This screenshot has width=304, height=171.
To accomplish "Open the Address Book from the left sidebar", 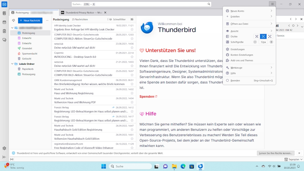I will click(x=4, y=14).
